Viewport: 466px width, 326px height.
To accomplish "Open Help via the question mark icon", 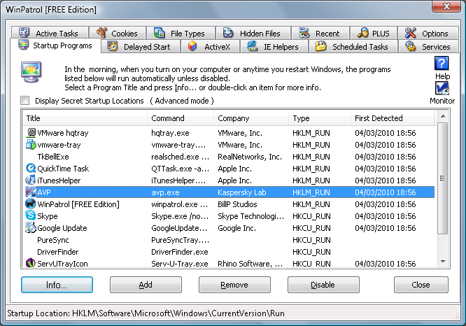I will click(x=442, y=63).
